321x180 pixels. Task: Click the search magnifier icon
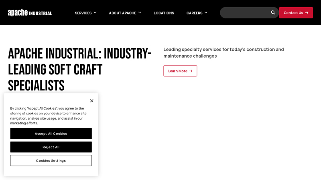273,13
